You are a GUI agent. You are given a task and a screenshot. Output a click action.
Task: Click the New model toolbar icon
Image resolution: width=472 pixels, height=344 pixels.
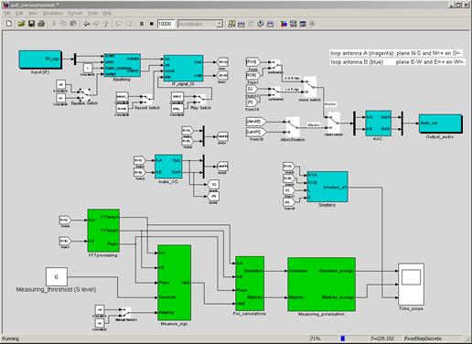[9, 24]
